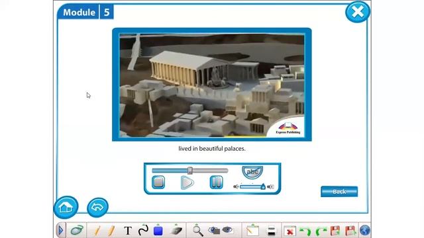Screen dimensions: 424x238
Task: Click the first red floppy save icon
Action: pos(335,231)
